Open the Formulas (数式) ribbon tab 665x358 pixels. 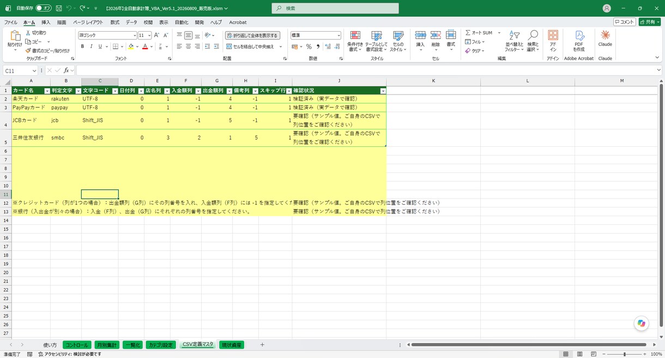pyautogui.click(x=115, y=22)
